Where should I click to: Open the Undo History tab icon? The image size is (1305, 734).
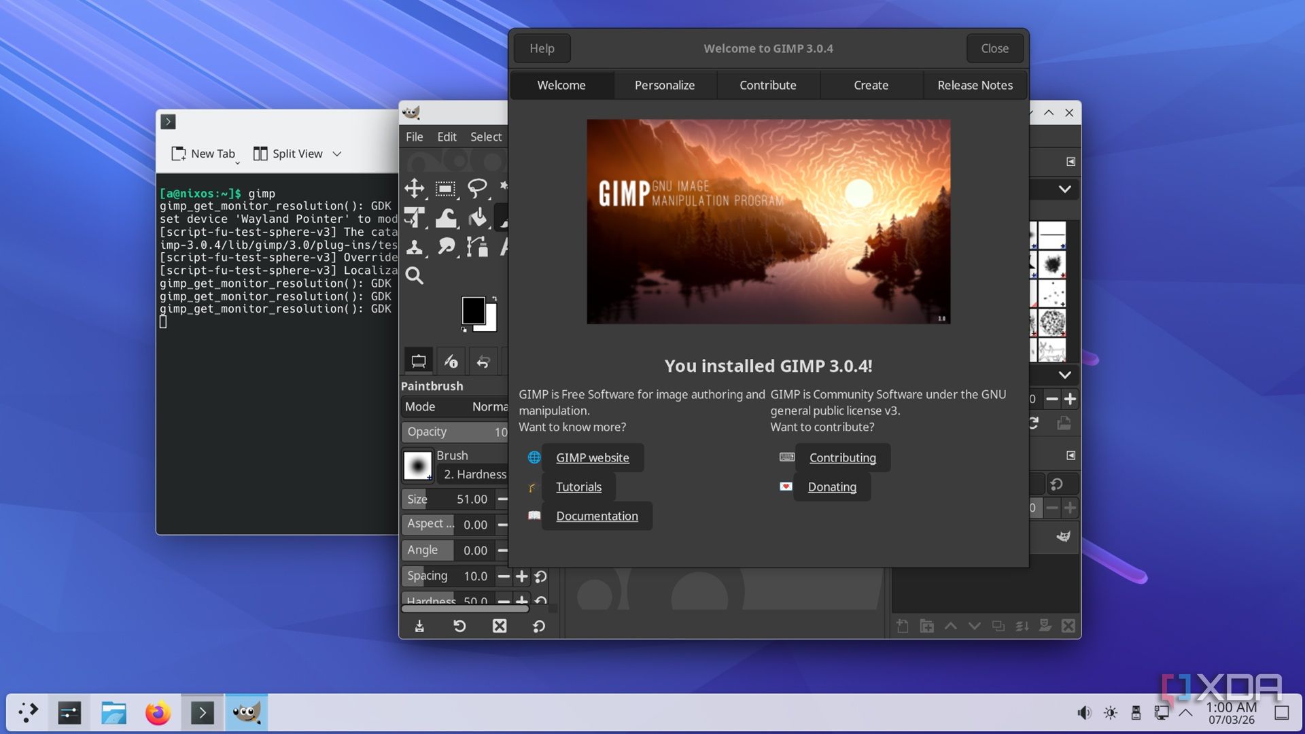(483, 362)
